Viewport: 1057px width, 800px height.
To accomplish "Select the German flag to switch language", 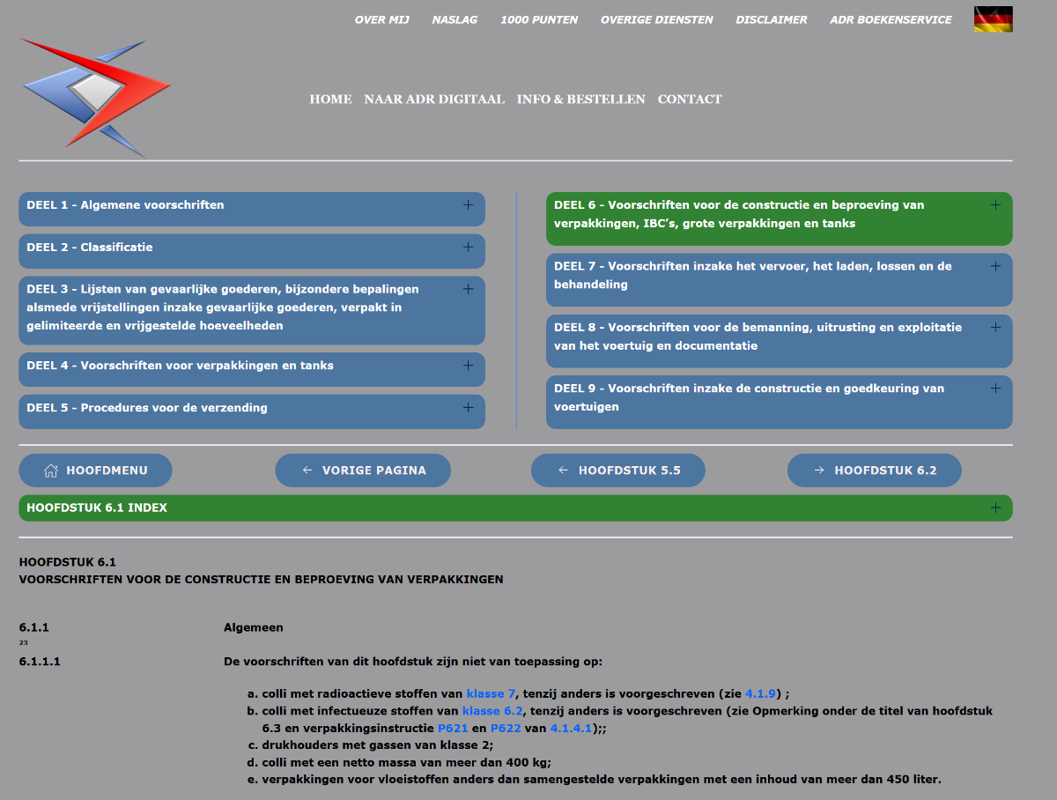I will click(x=992, y=18).
